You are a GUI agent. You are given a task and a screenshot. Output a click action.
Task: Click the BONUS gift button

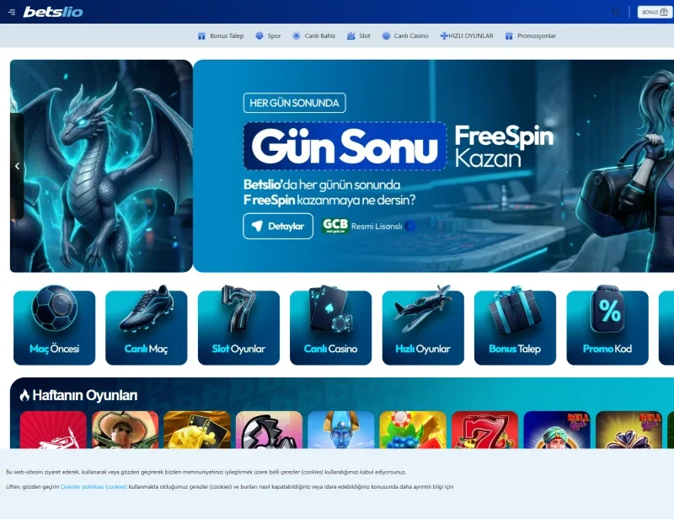(655, 12)
